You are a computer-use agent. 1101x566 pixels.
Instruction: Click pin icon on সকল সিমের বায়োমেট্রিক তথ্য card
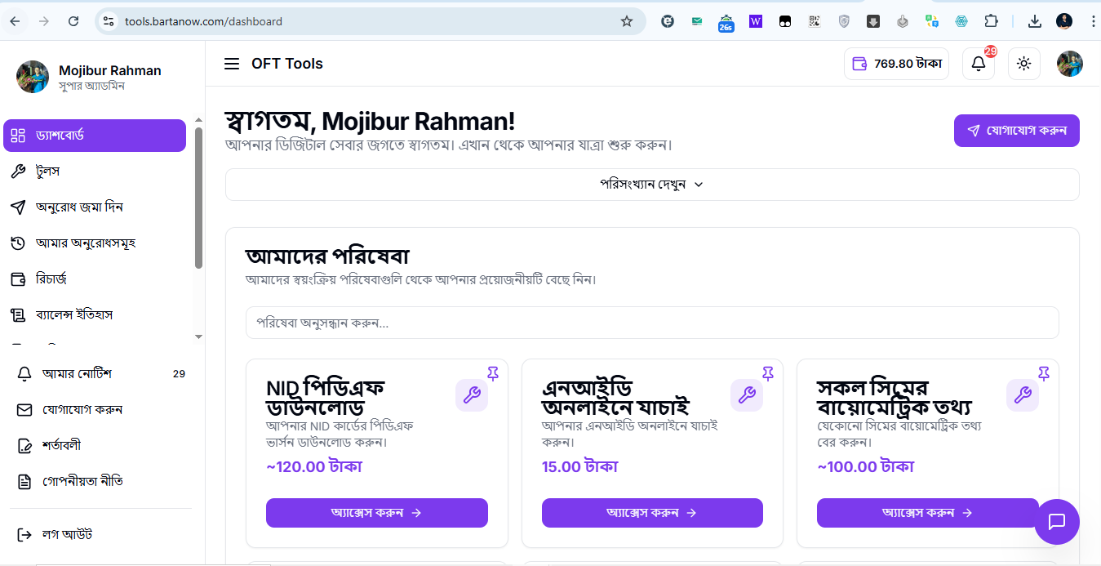click(x=1044, y=373)
